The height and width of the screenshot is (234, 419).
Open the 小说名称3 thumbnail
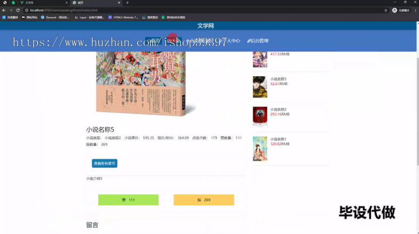click(260, 87)
